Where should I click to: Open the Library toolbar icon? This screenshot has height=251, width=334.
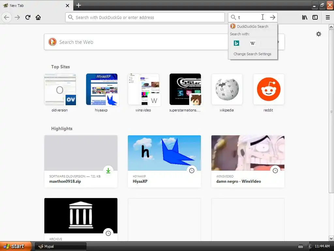305,17
